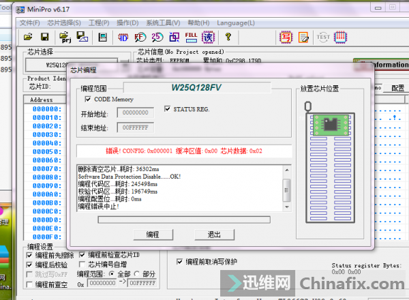The image size is (409, 300).
Task: Open the 工程(P) menu
Action: coord(99,23)
